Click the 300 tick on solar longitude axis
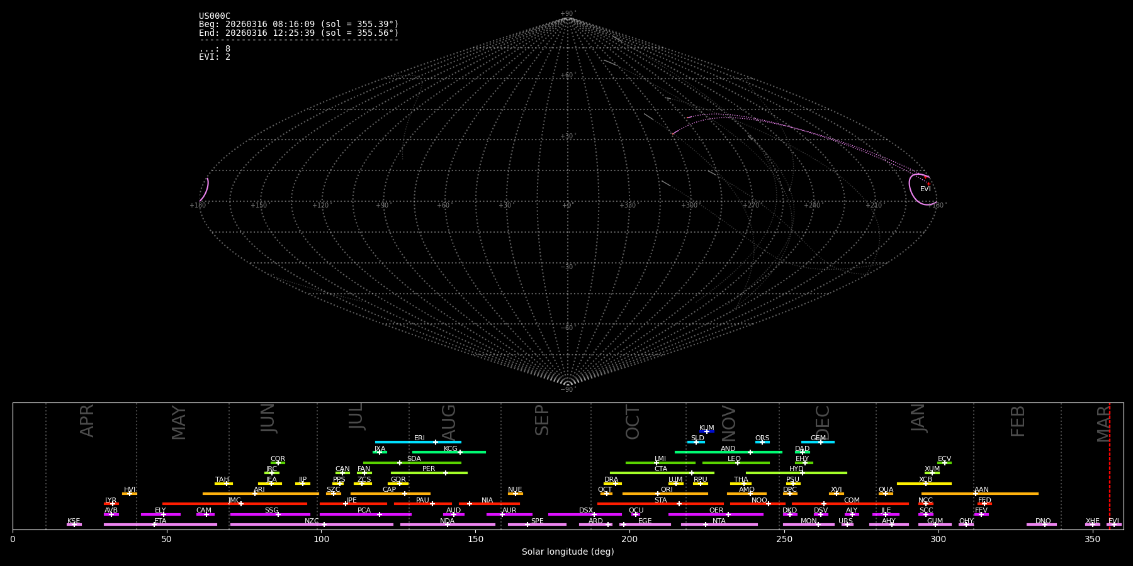The image size is (1133, 566). [938, 539]
